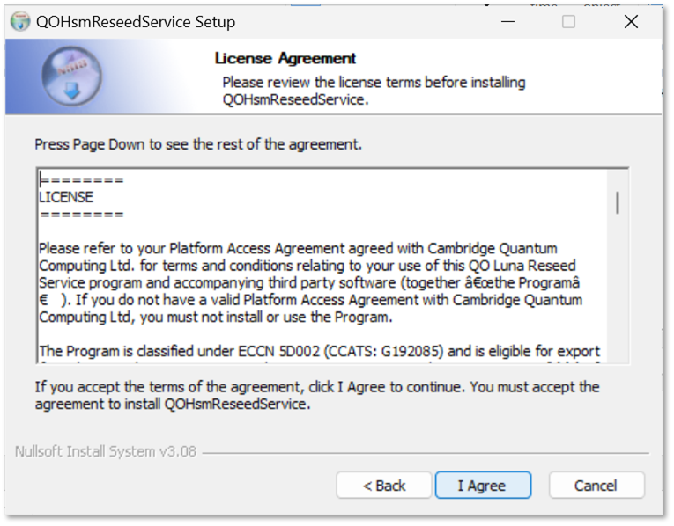Click the bold License Agreement heading
The width and height of the screenshot is (674, 526).
[x=285, y=59]
